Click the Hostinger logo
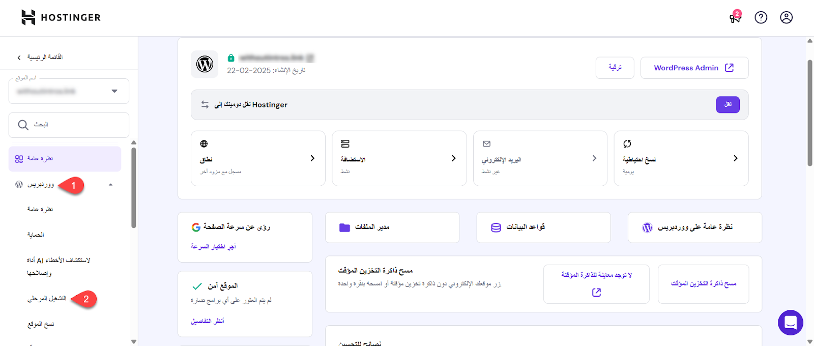Image resolution: width=814 pixels, height=346 pixels. click(61, 17)
